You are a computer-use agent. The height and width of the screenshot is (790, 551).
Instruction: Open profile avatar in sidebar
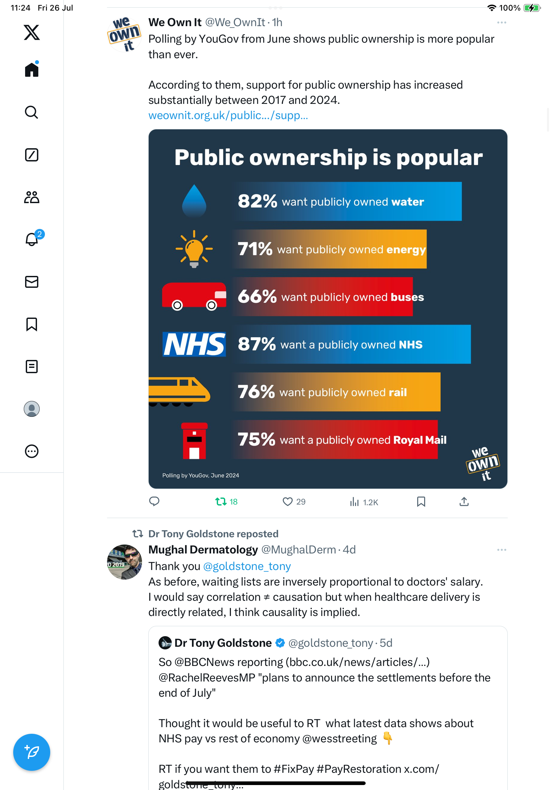coord(32,409)
